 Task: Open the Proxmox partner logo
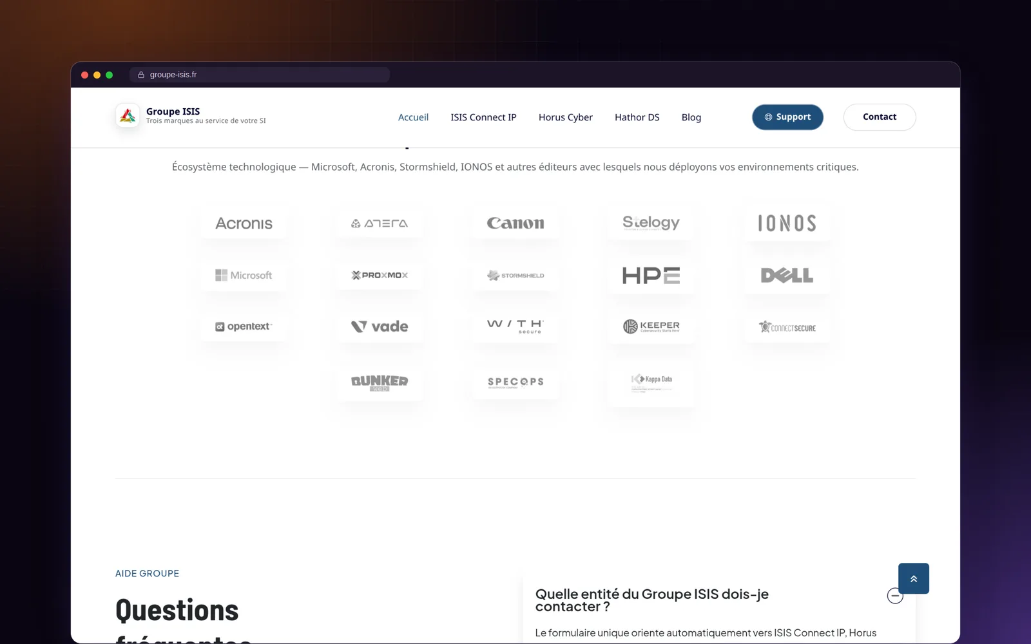pos(380,275)
